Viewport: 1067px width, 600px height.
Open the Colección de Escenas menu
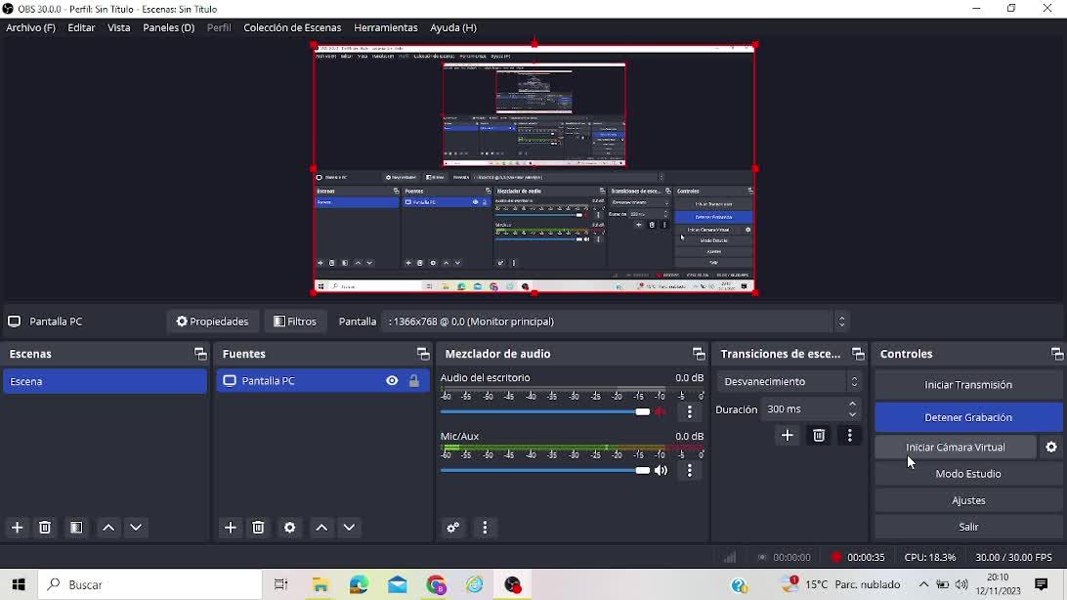[x=292, y=28]
